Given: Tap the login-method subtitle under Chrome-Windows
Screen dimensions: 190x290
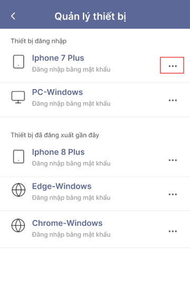Looking at the screenshot, I should [x=71, y=235].
